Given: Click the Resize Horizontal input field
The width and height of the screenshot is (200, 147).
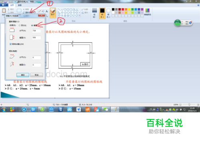Looking at the screenshot, I should click(36, 31).
